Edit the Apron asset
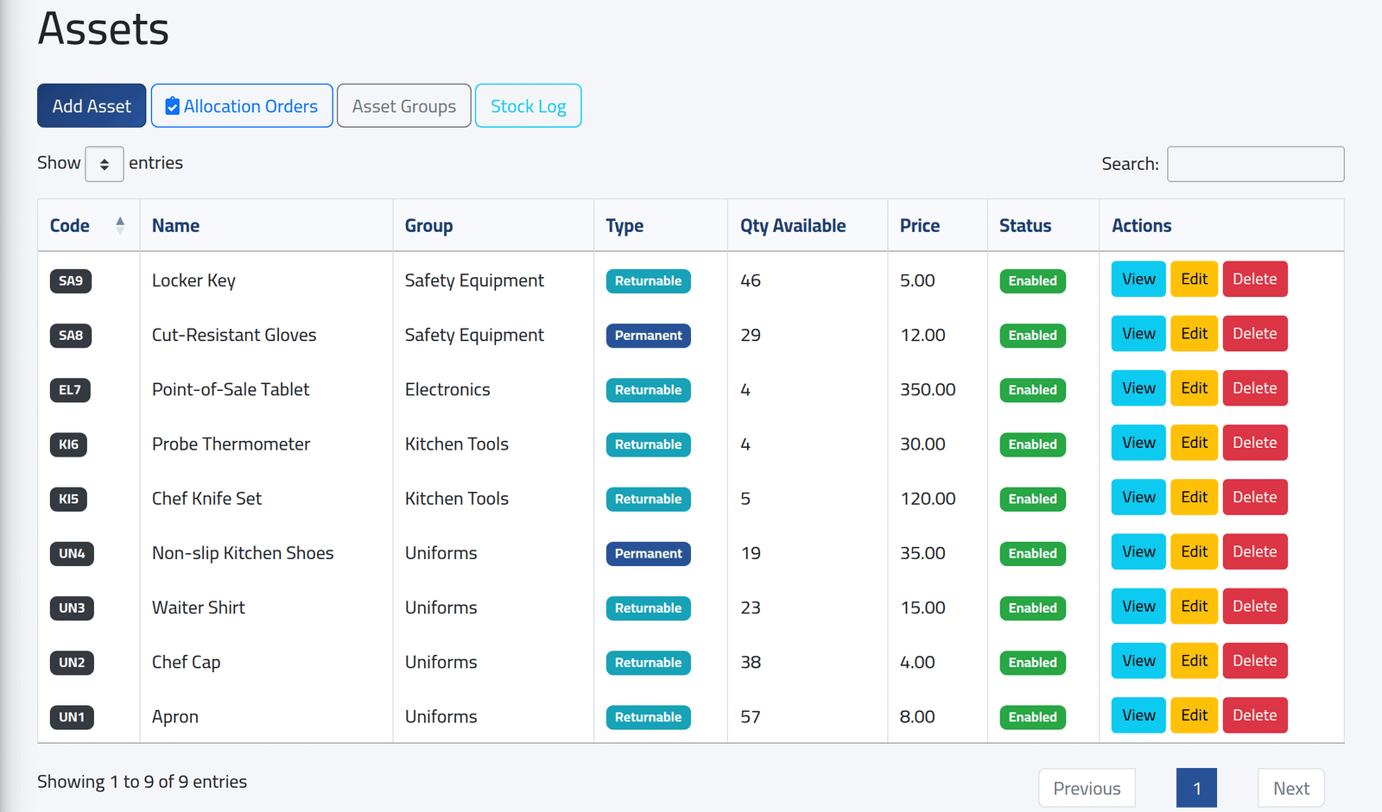Image resolution: width=1382 pixels, height=812 pixels. click(1195, 715)
